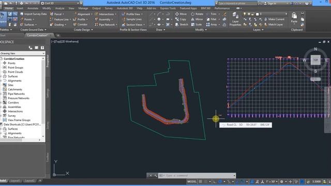Toggle ortho mode in status bar
This screenshot has height=186, width=331.
click(215, 181)
